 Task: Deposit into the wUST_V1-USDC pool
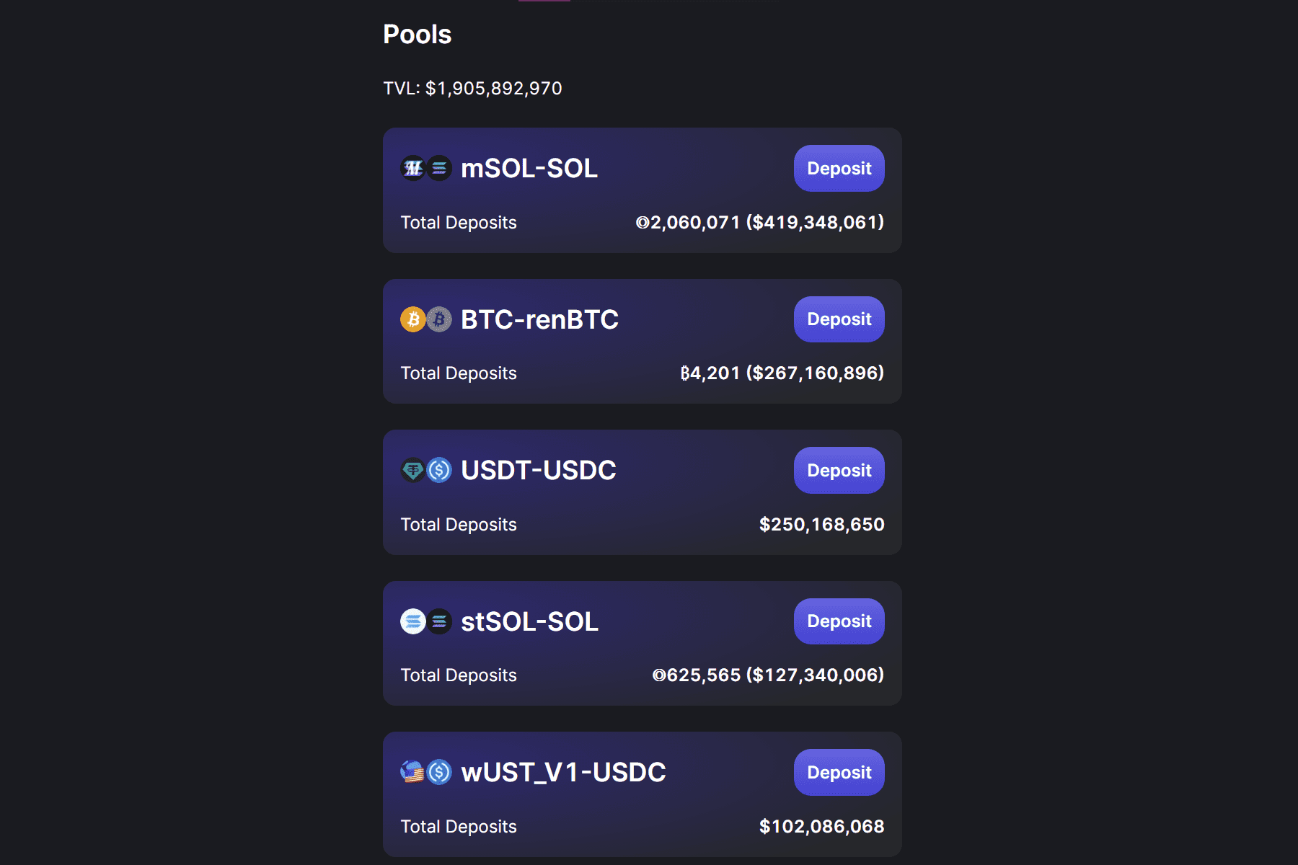[839, 772]
